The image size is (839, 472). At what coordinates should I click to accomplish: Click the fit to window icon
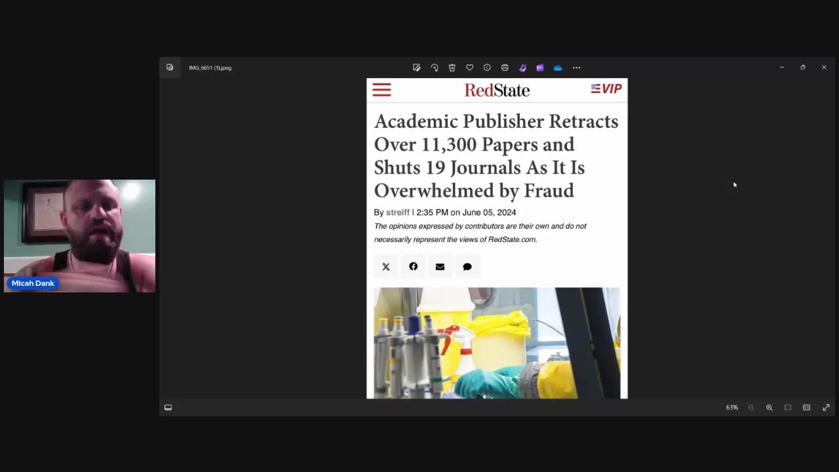tap(788, 408)
